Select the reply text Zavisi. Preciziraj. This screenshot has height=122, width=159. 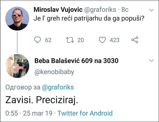tap(41, 100)
